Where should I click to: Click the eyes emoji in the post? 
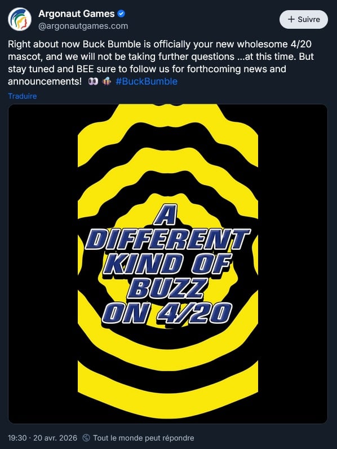point(93,81)
